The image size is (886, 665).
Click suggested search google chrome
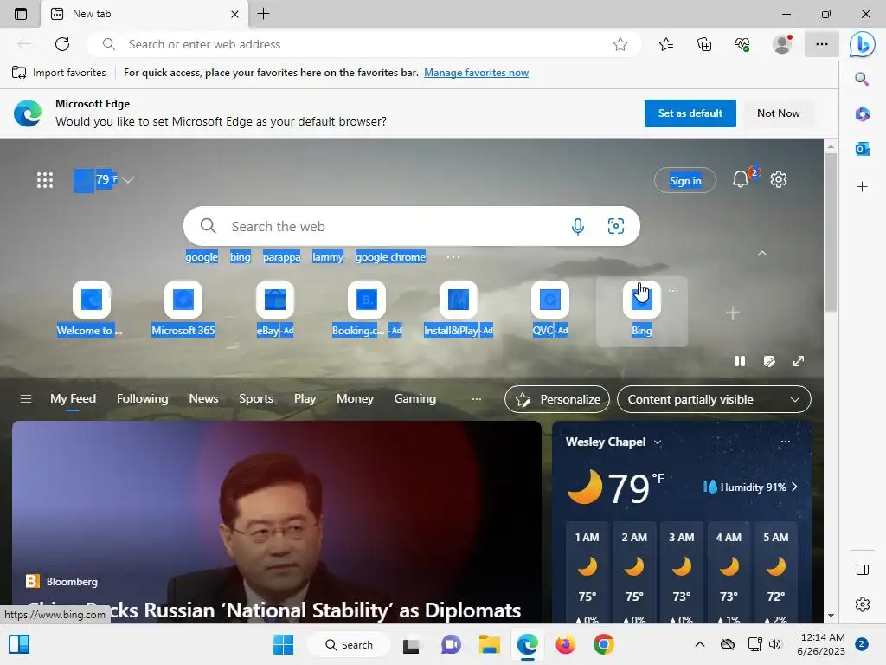click(x=390, y=257)
